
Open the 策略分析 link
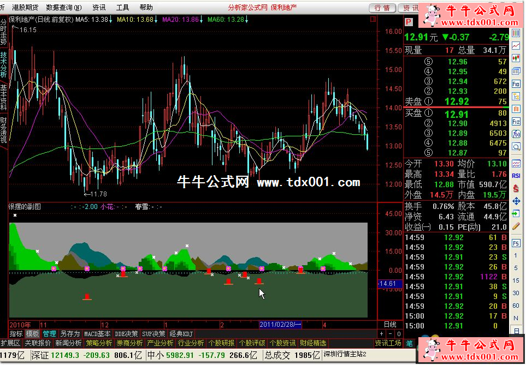tap(99, 343)
